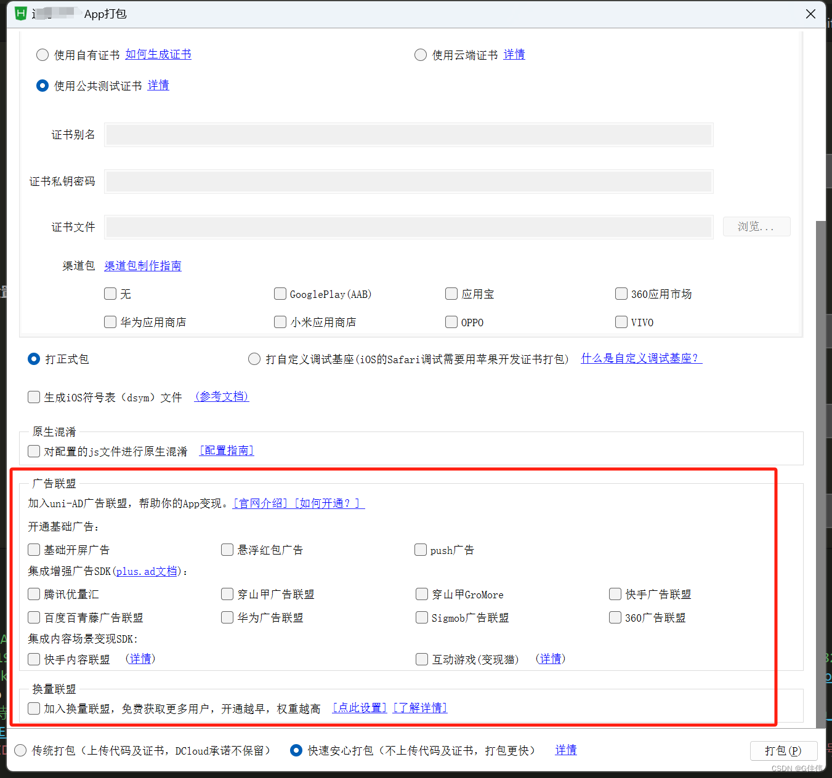The image size is (832, 778).
Task: Check the 穿山甲GroMore checkbox
Action: point(422,594)
